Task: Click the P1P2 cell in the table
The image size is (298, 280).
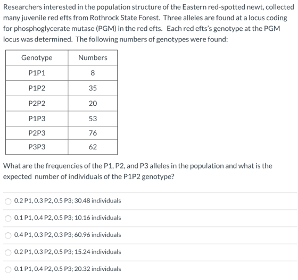Action: pos(37,88)
